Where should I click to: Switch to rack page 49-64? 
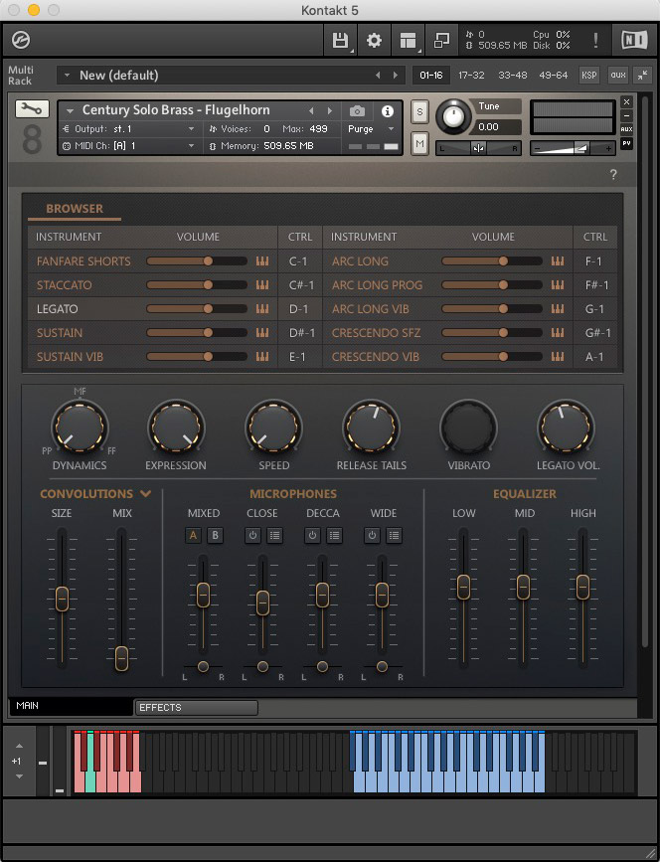point(553,75)
